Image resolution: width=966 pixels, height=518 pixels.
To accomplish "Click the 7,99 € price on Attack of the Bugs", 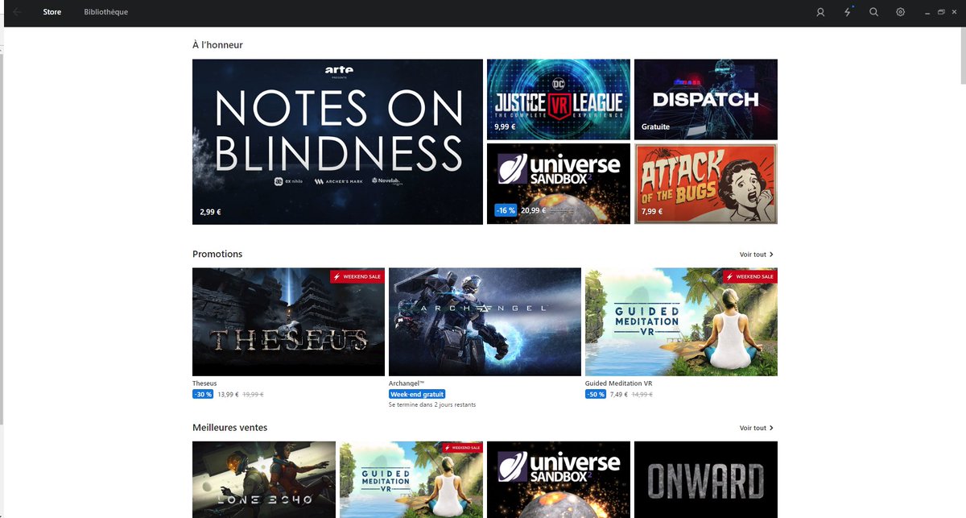I will (652, 212).
